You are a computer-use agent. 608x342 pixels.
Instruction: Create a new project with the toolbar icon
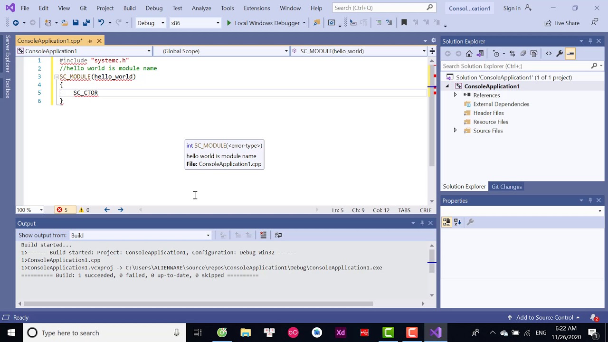coord(47,23)
